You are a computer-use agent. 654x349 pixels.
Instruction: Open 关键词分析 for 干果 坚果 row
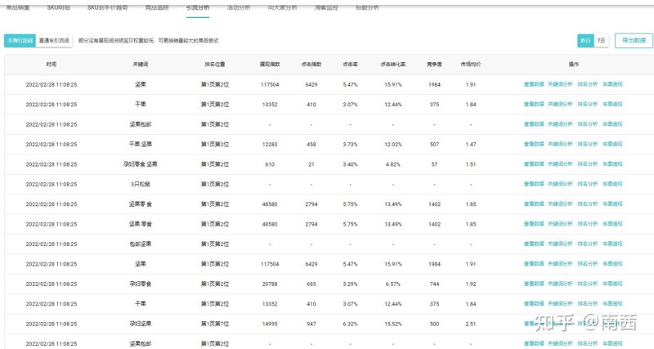click(x=560, y=144)
